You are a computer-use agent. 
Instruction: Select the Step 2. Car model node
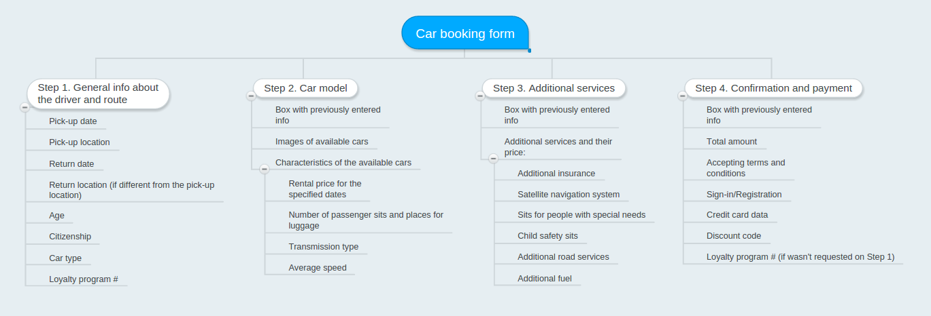[305, 88]
